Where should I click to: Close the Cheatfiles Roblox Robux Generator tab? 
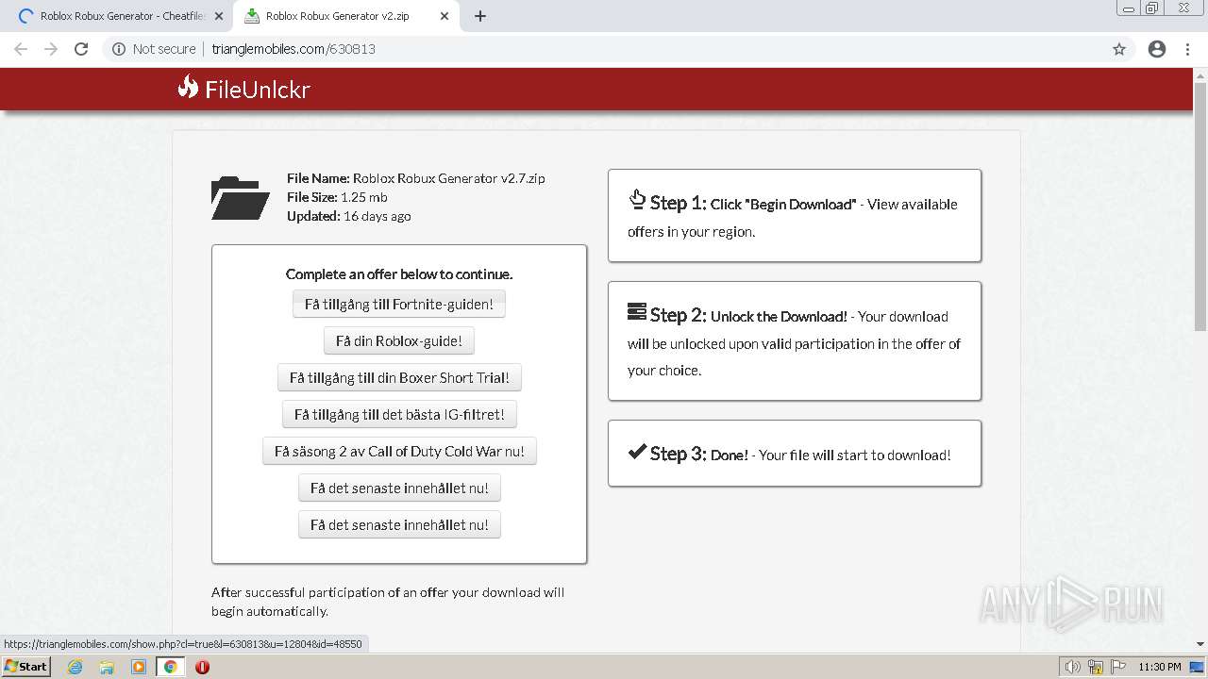click(x=219, y=16)
